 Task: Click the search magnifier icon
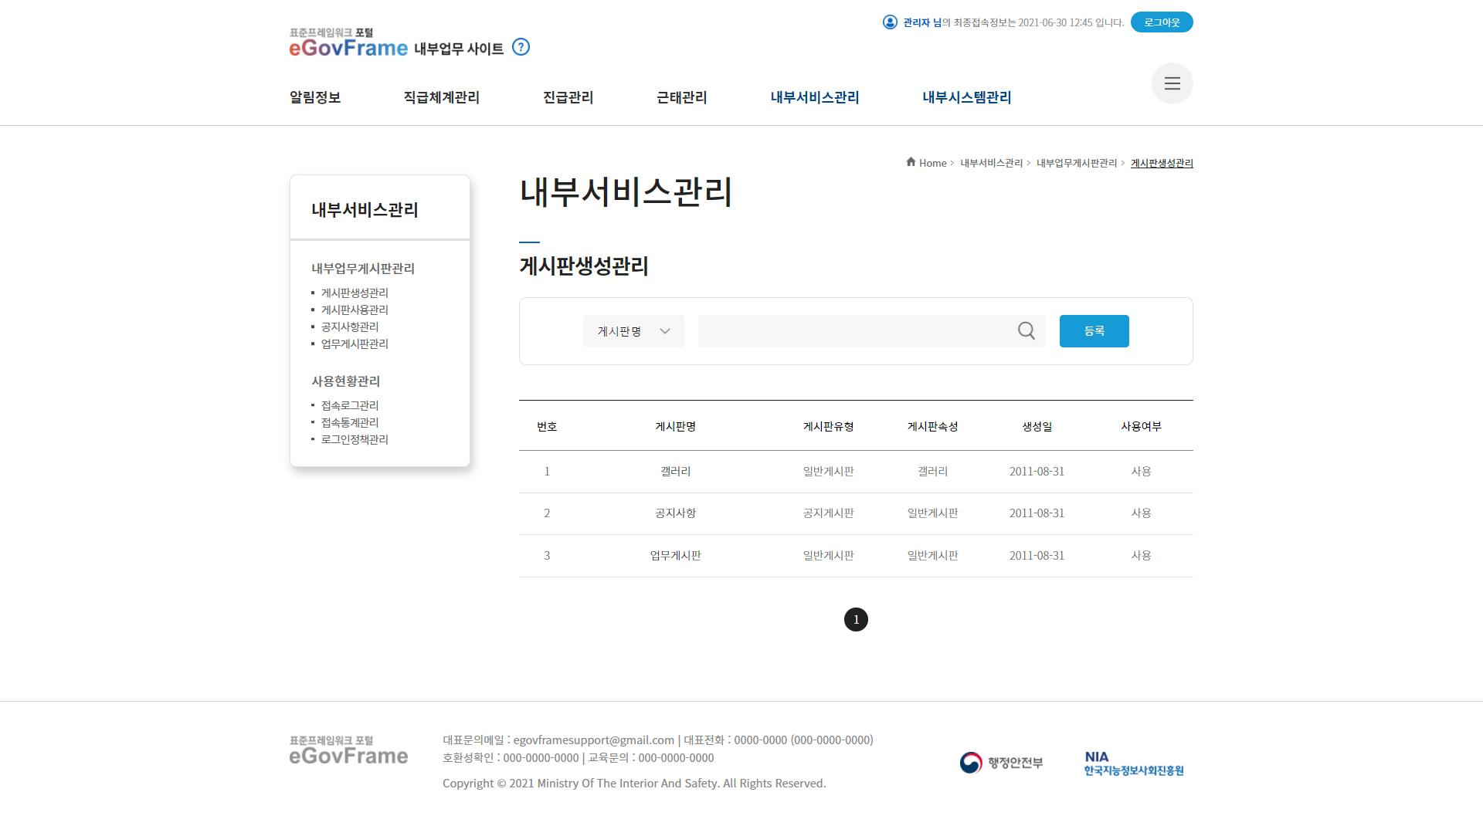tap(1026, 331)
